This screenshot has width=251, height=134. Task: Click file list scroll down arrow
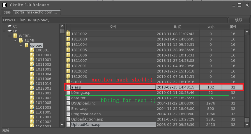coord(247,124)
